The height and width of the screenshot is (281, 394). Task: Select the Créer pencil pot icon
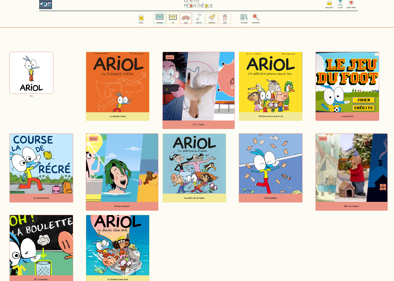225,18
